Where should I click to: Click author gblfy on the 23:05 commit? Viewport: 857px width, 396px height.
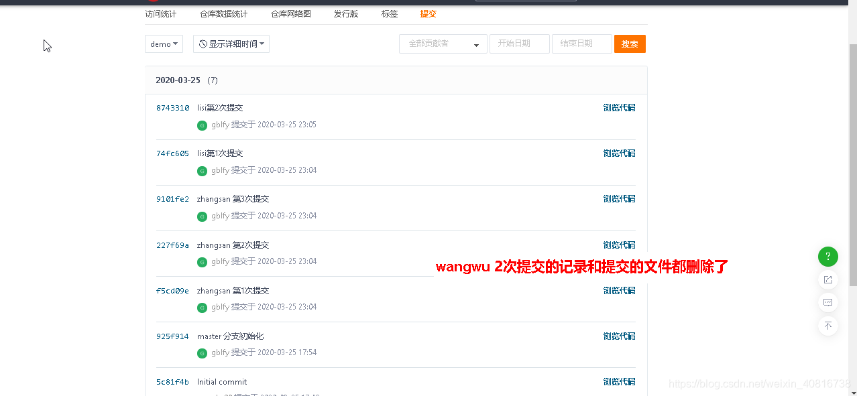(220, 125)
